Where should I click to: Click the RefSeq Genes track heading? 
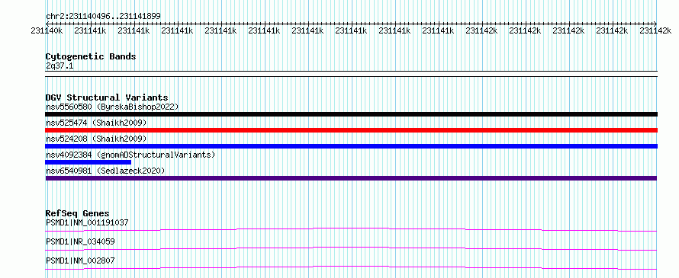click(77, 213)
